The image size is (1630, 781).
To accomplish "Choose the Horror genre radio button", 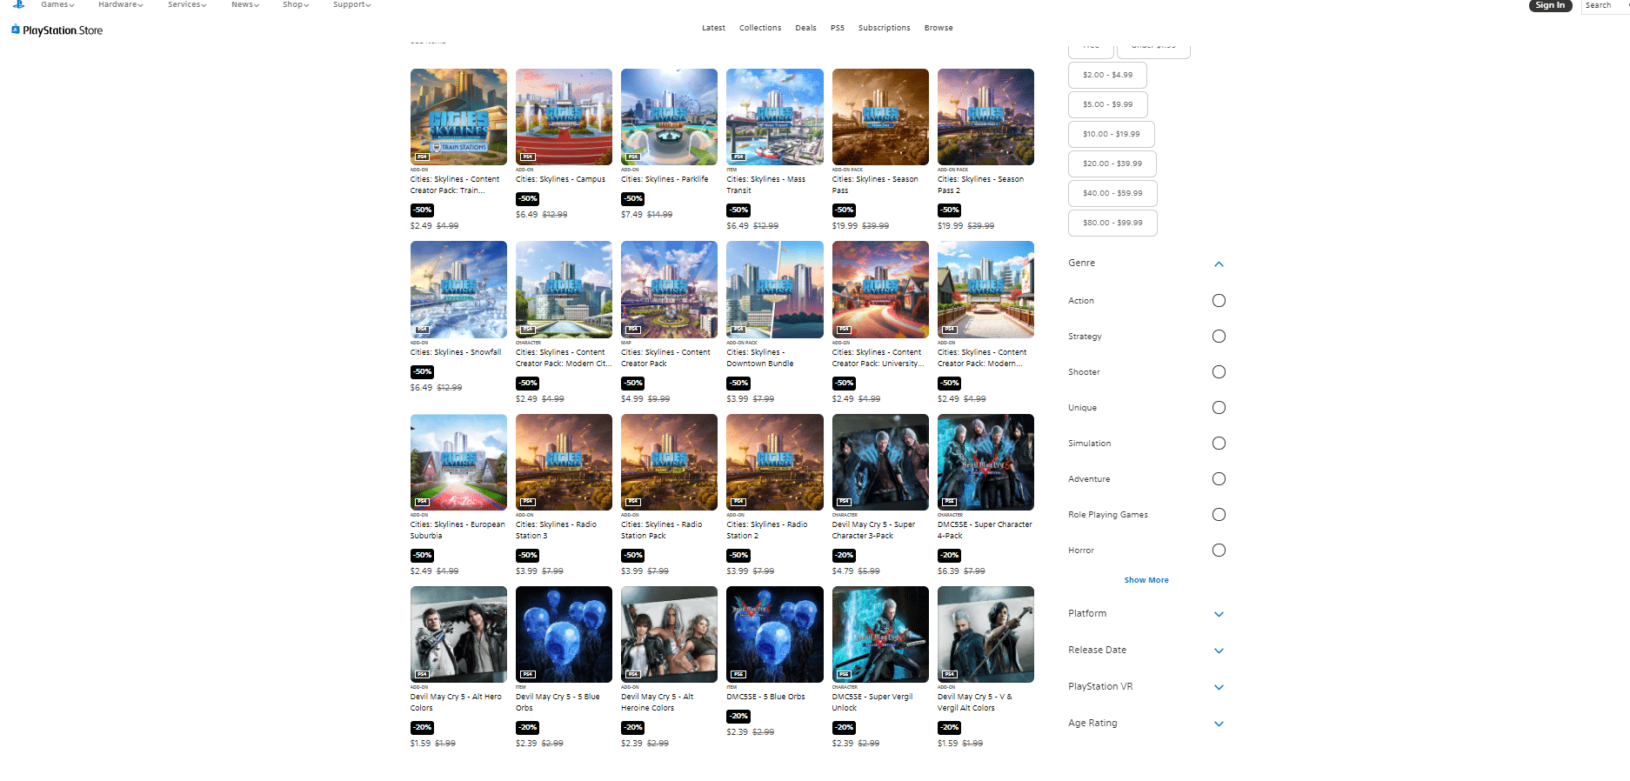I will (1219, 551).
